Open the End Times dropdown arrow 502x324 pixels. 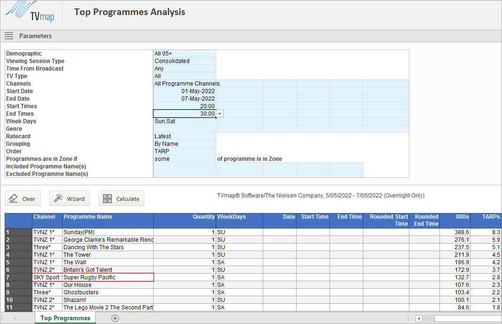click(x=220, y=114)
